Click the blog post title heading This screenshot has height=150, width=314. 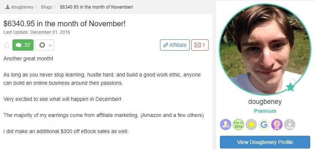pos(64,24)
